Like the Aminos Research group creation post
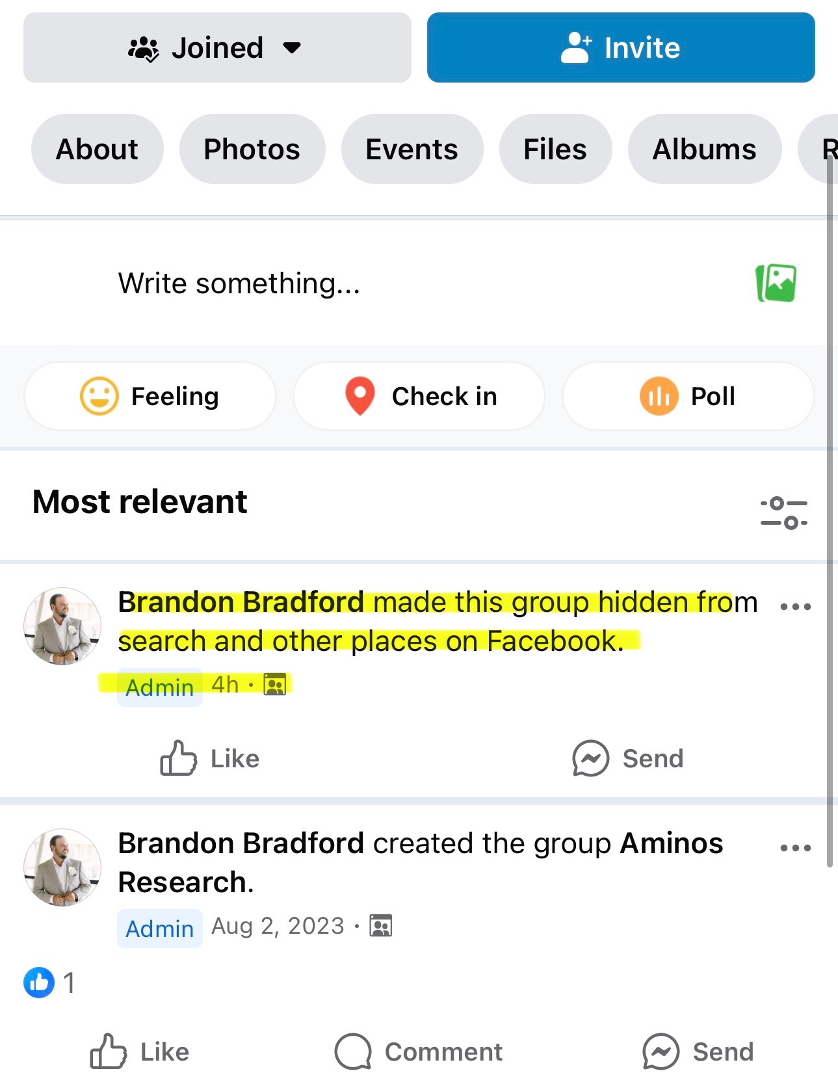This screenshot has width=838, height=1084. tap(139, 1051)
